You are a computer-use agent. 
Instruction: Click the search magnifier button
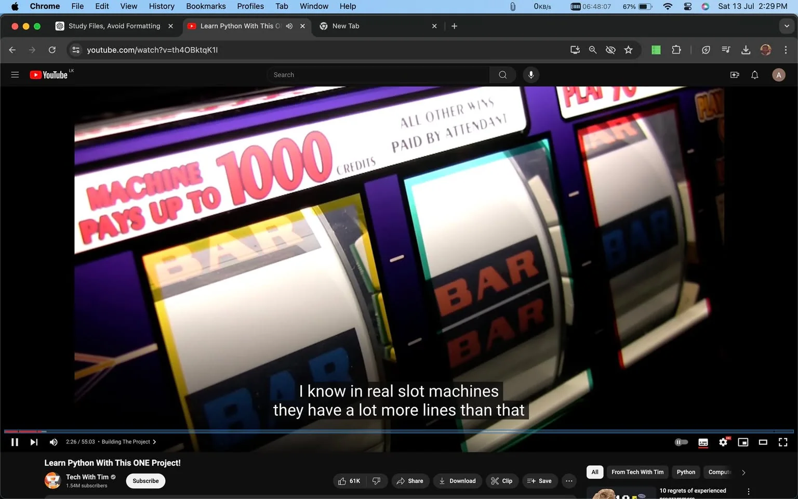tap(502, 75)
